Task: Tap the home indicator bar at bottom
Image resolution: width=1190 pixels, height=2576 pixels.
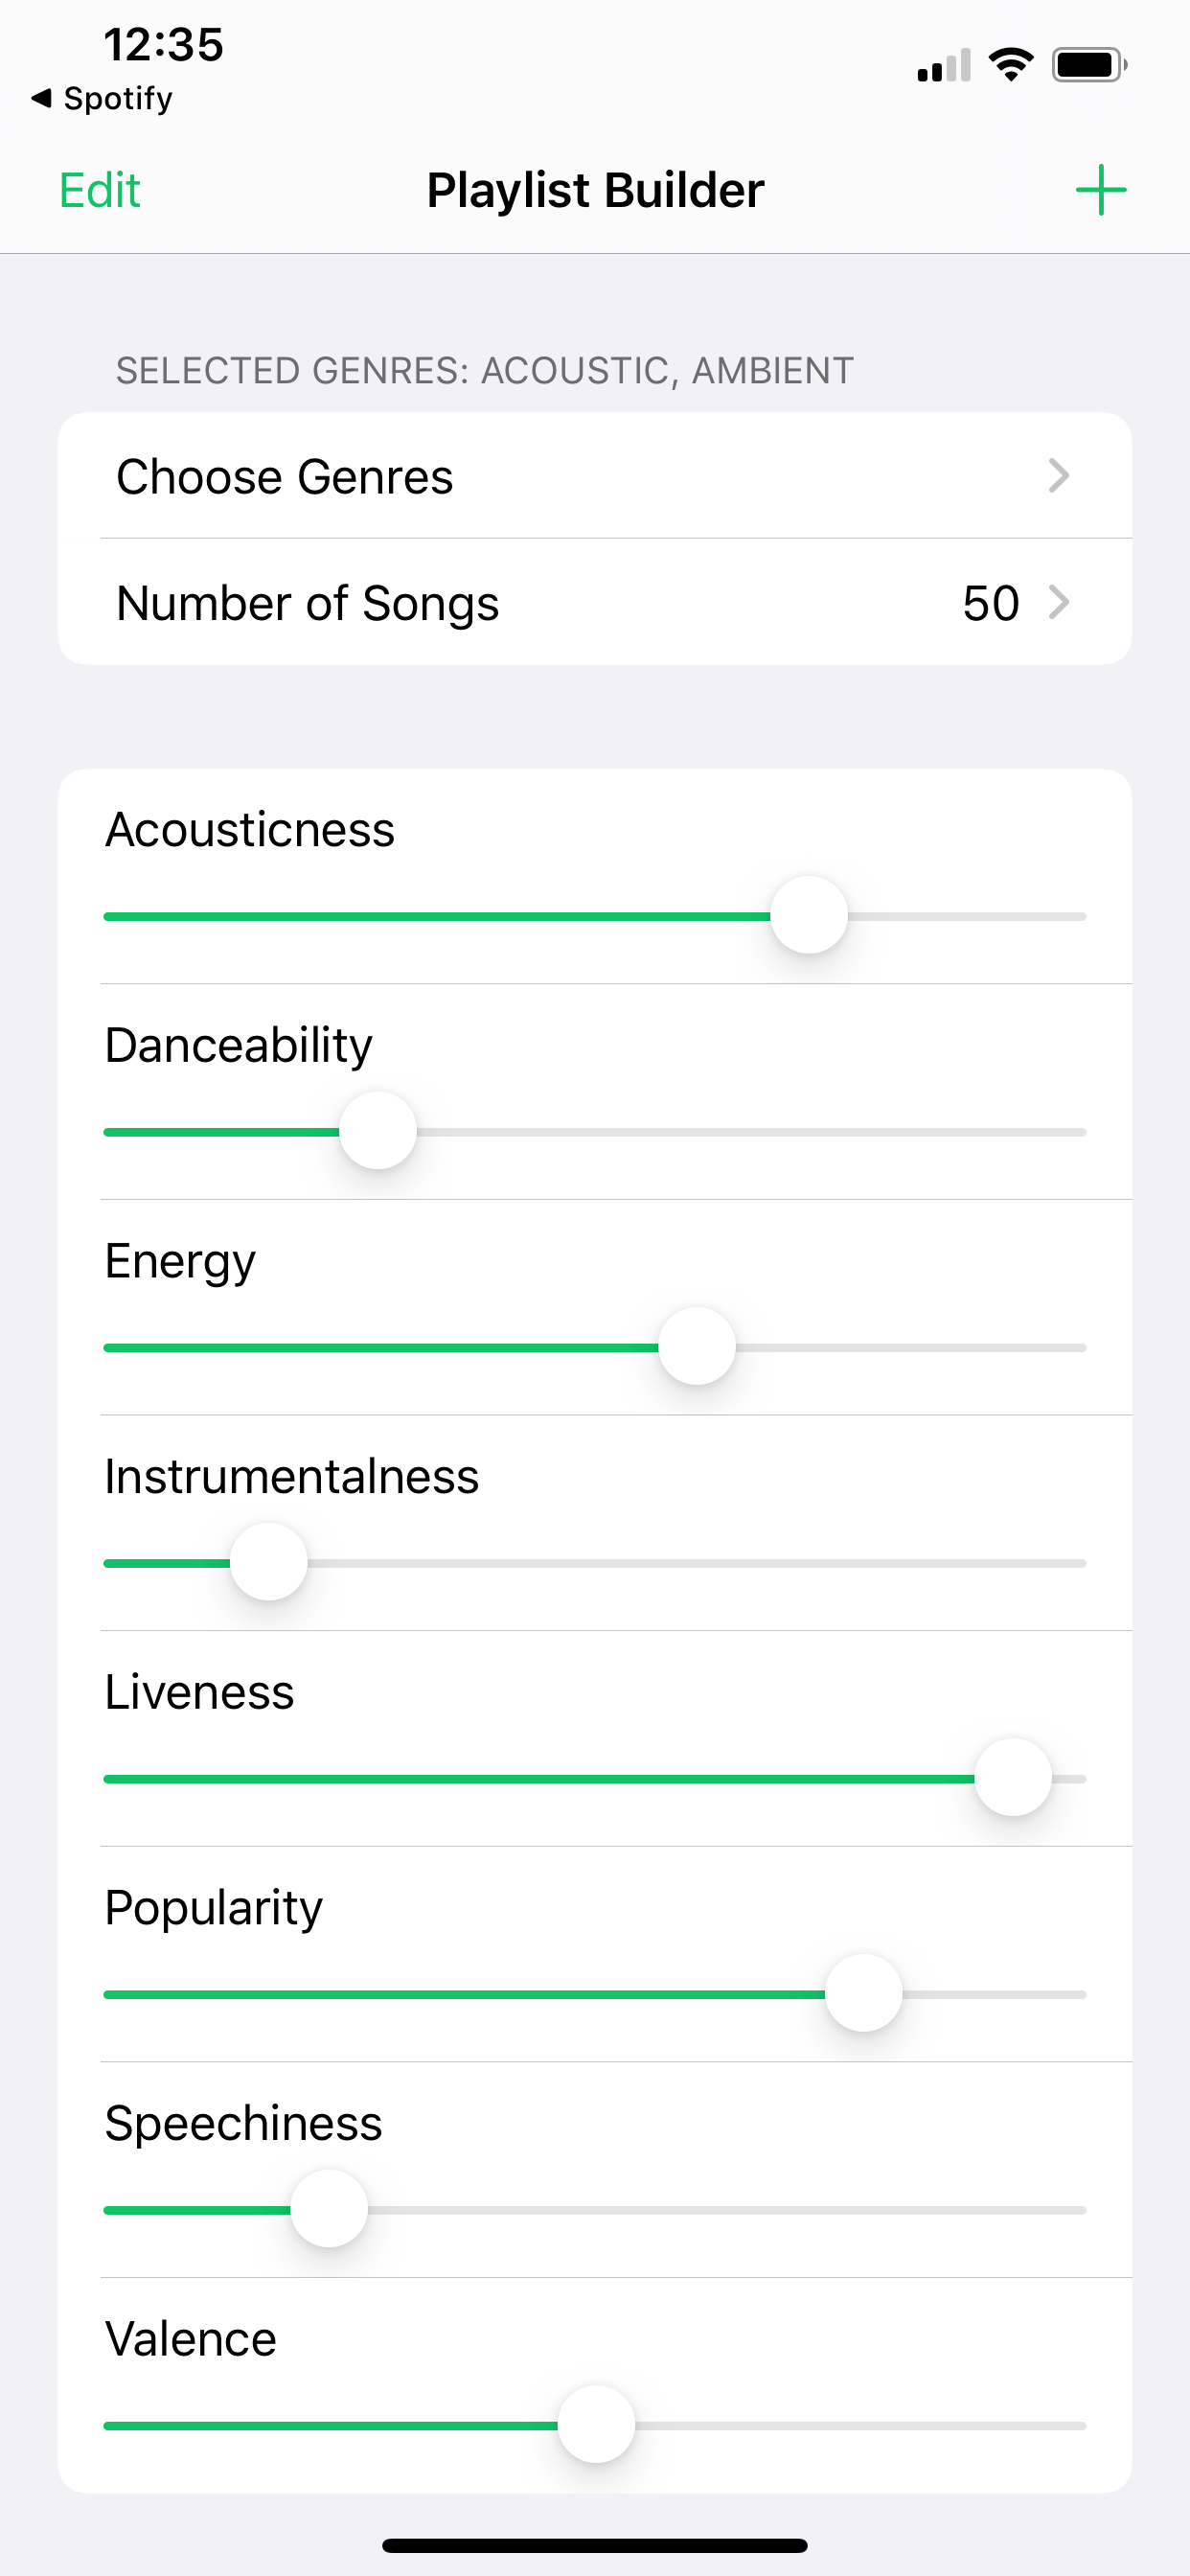Action: [594, 2545]
